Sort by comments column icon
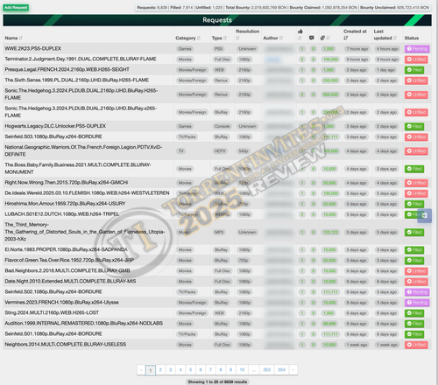The height and width of the screenshot is (385, 438). 312,38
